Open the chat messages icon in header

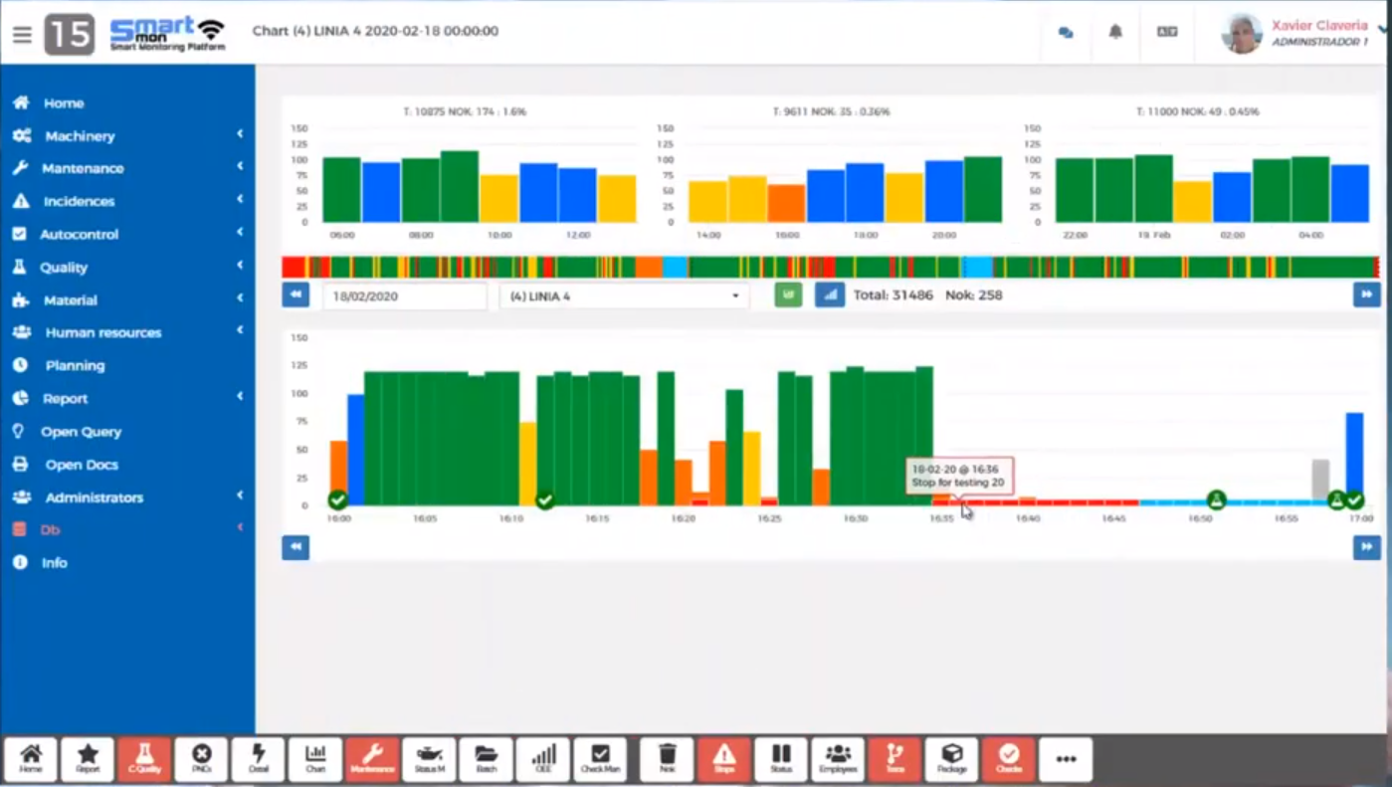1066,32
